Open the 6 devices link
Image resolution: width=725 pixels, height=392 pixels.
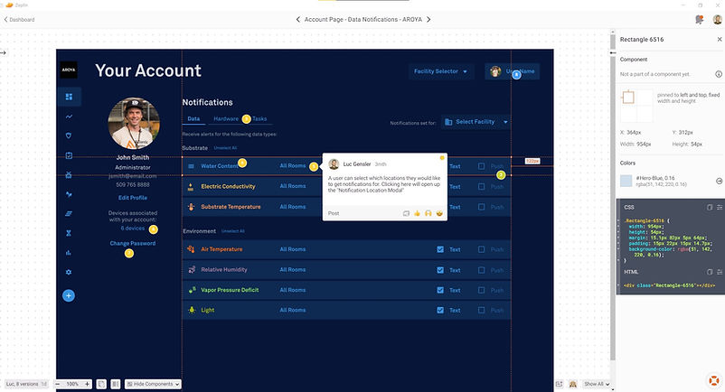[x=133, y=229]
